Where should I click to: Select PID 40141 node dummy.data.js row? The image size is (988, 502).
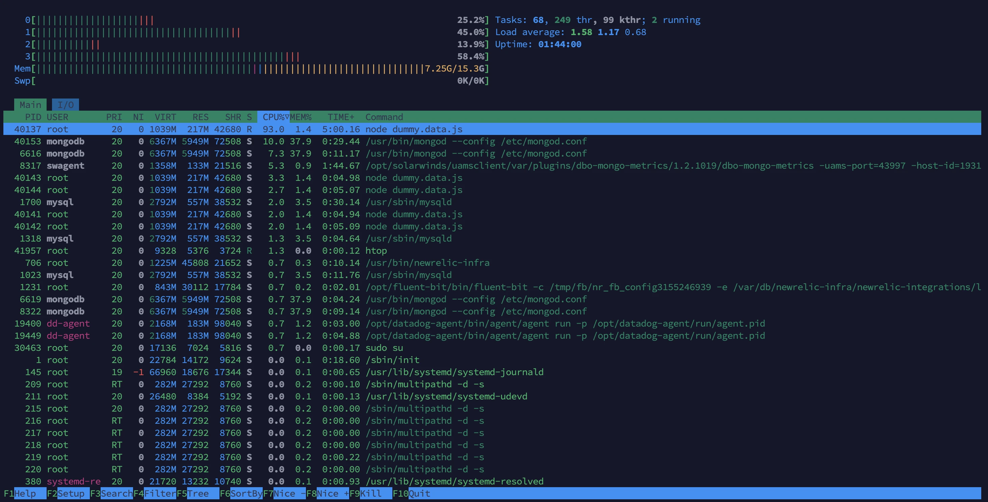(x=492, y=214)
